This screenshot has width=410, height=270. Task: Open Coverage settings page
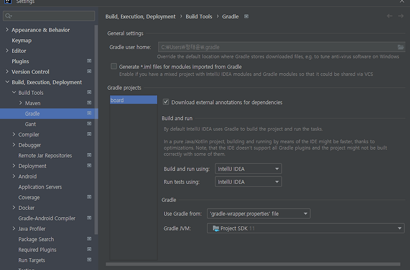(29, 197)
